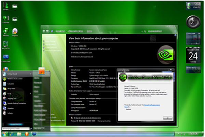Click the GeForce gadget below the calendar
The image size is (205, 137).
click(193, 70)
